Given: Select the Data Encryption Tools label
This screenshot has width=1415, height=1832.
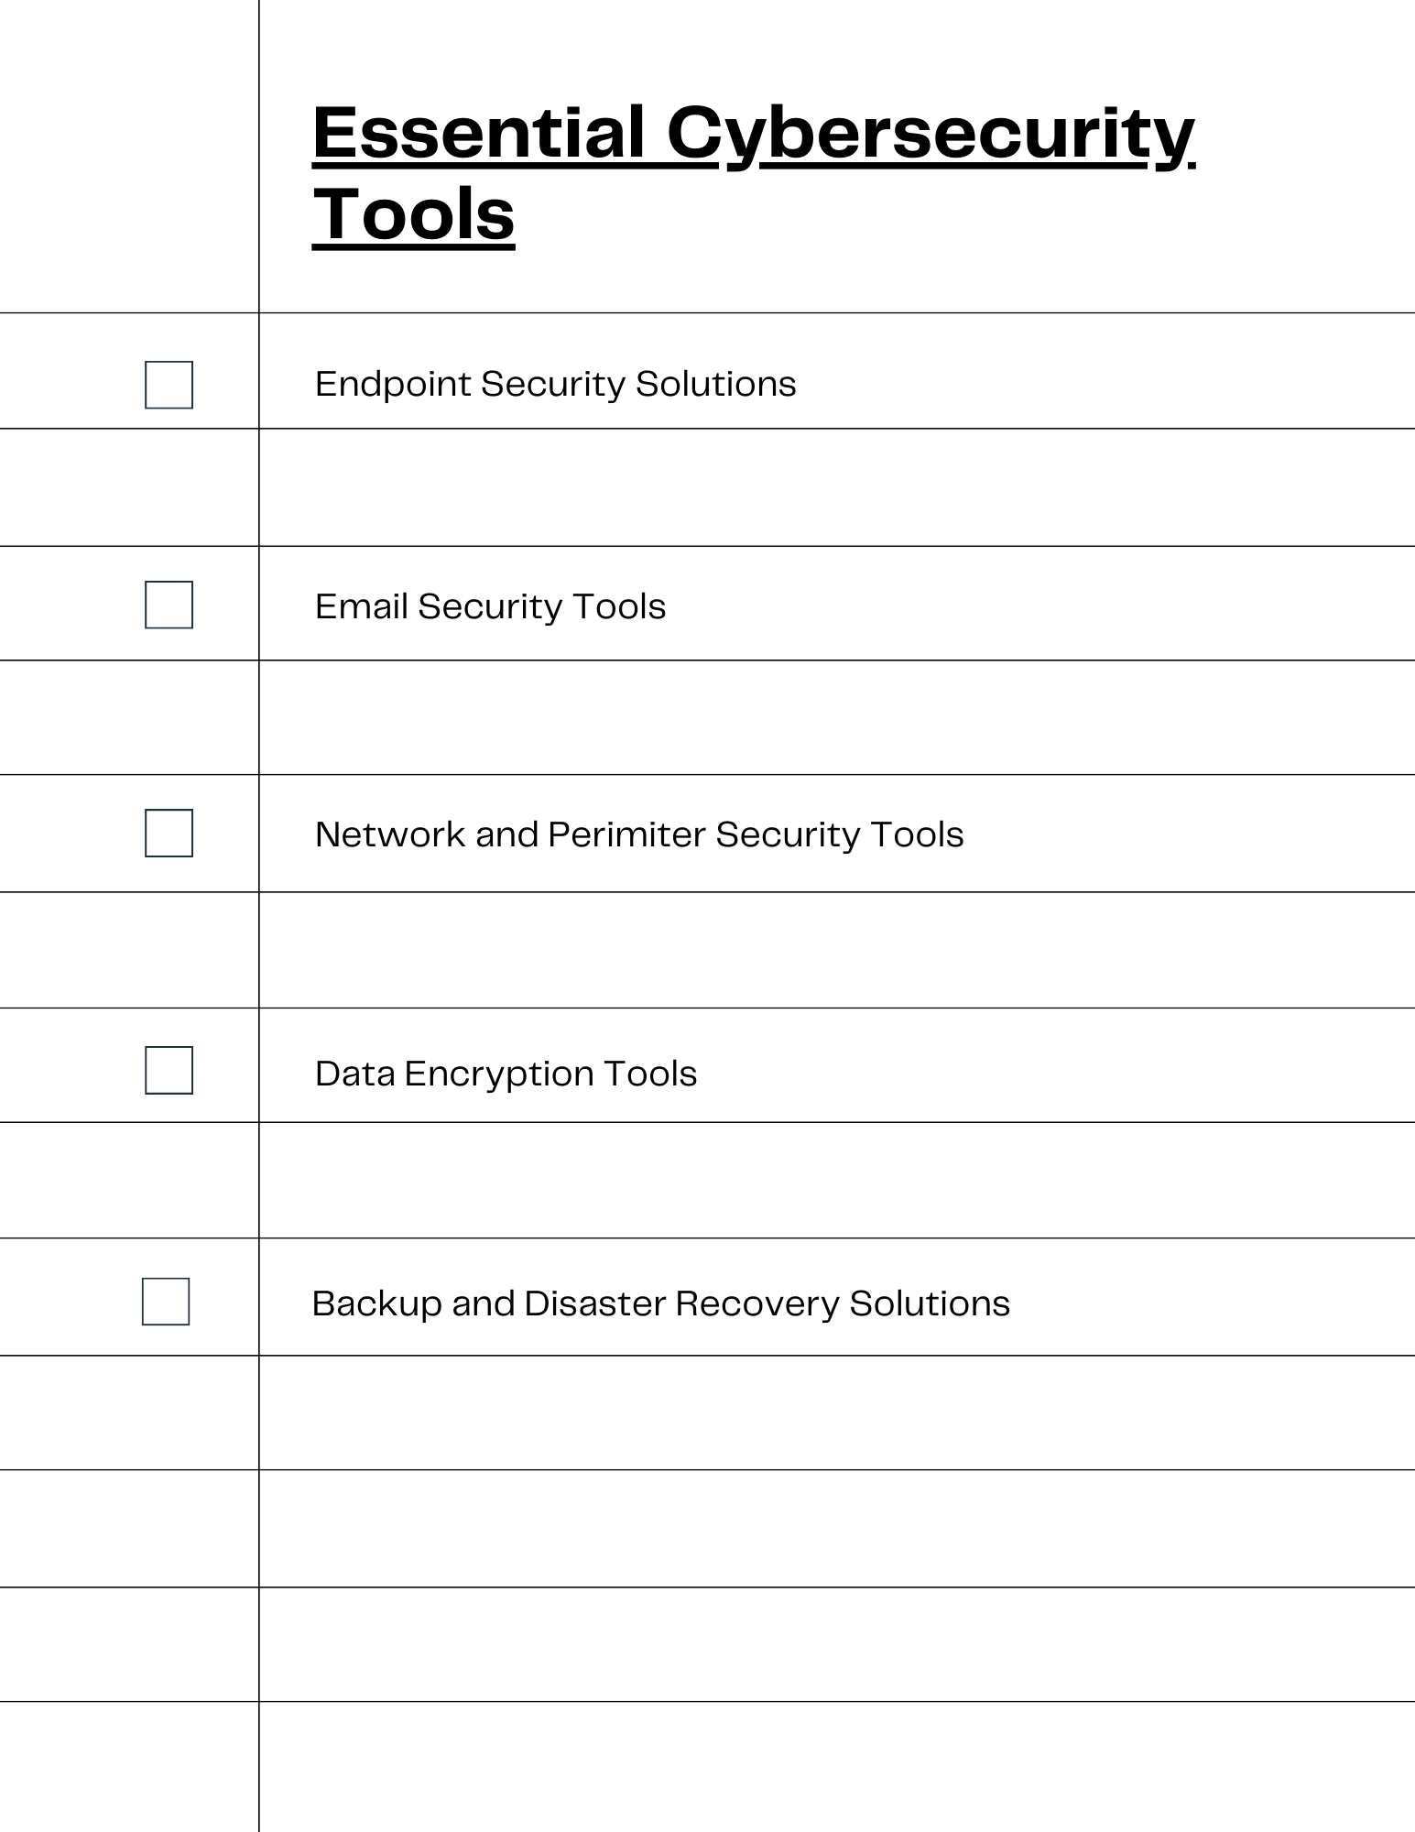Looking at the screenshot, I should pos(506,1074).
